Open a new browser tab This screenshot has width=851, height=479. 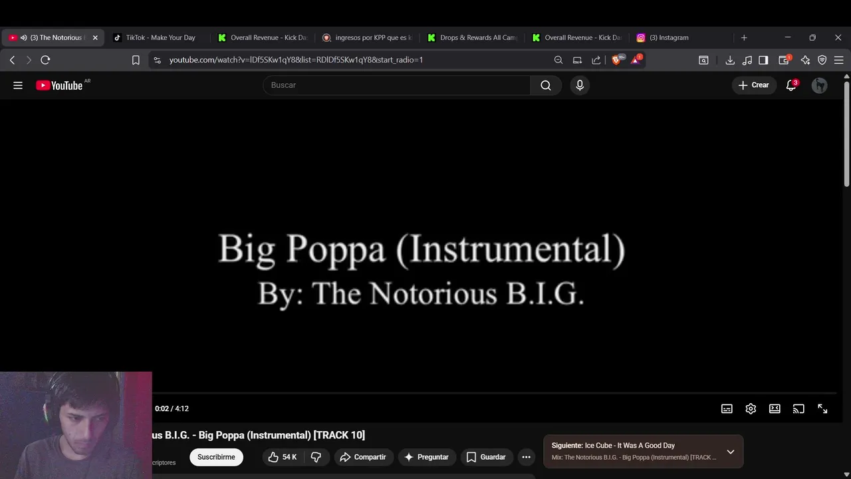coord(744,38)
